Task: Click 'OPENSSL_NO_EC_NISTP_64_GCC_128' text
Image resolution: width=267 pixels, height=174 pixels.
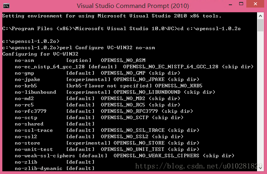Action: click(171, 67)
